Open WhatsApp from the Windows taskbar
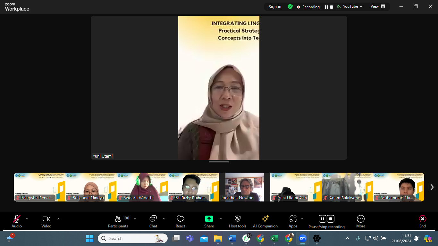The image size is (438, 246). pos(246,238)
